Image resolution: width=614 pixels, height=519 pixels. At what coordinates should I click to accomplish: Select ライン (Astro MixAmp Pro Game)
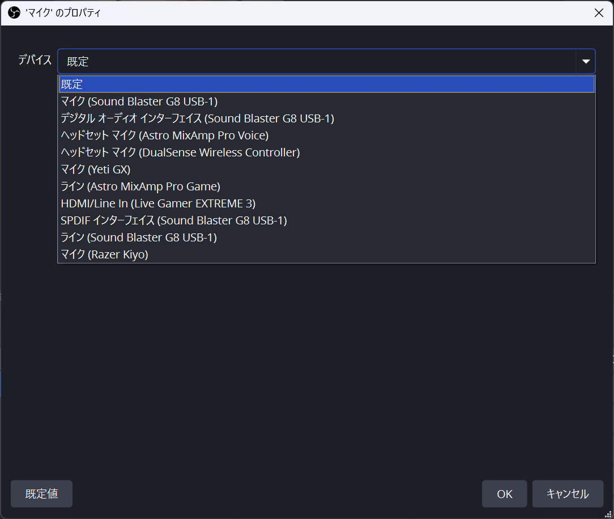pos(140,186)
